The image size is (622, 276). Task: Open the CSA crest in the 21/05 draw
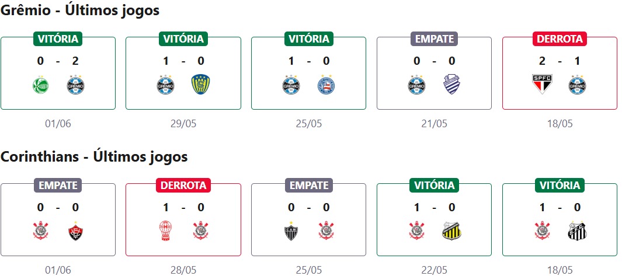451,85
